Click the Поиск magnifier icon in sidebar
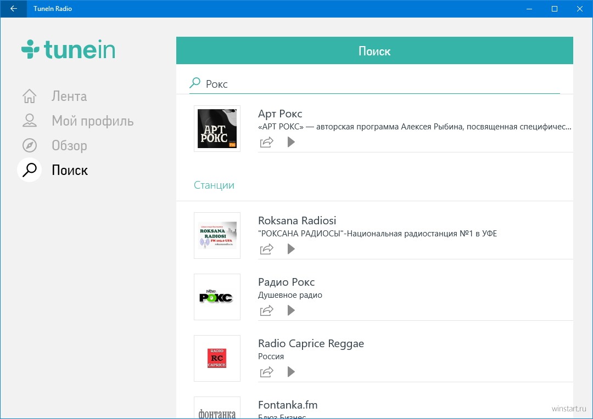The width and height of the screenshot is (593, 419). point(30,170)
